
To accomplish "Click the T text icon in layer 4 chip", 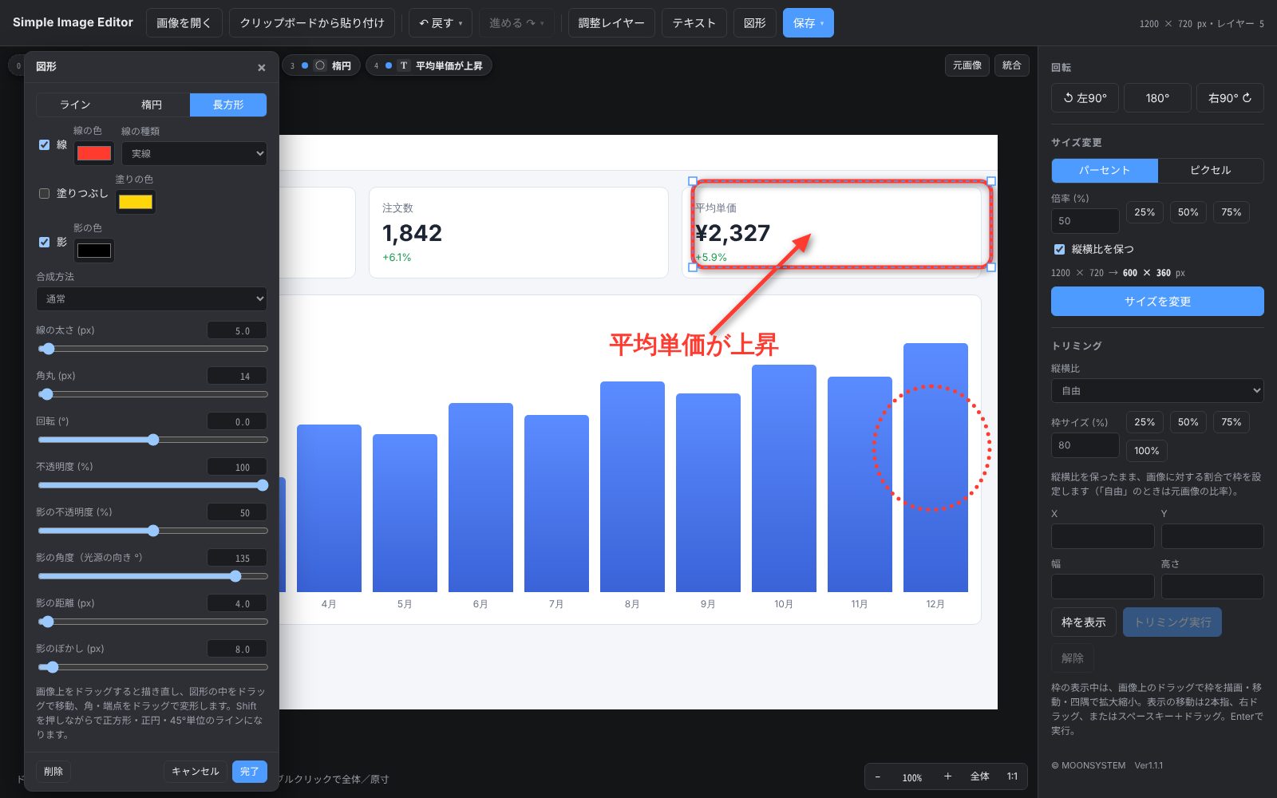I will (x=404, y=65).
